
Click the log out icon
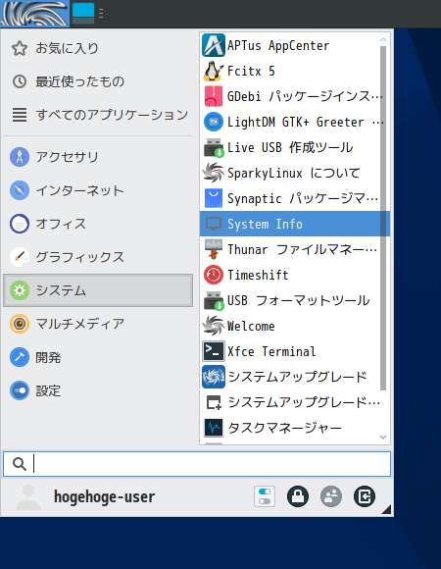[x=365, y=496]
